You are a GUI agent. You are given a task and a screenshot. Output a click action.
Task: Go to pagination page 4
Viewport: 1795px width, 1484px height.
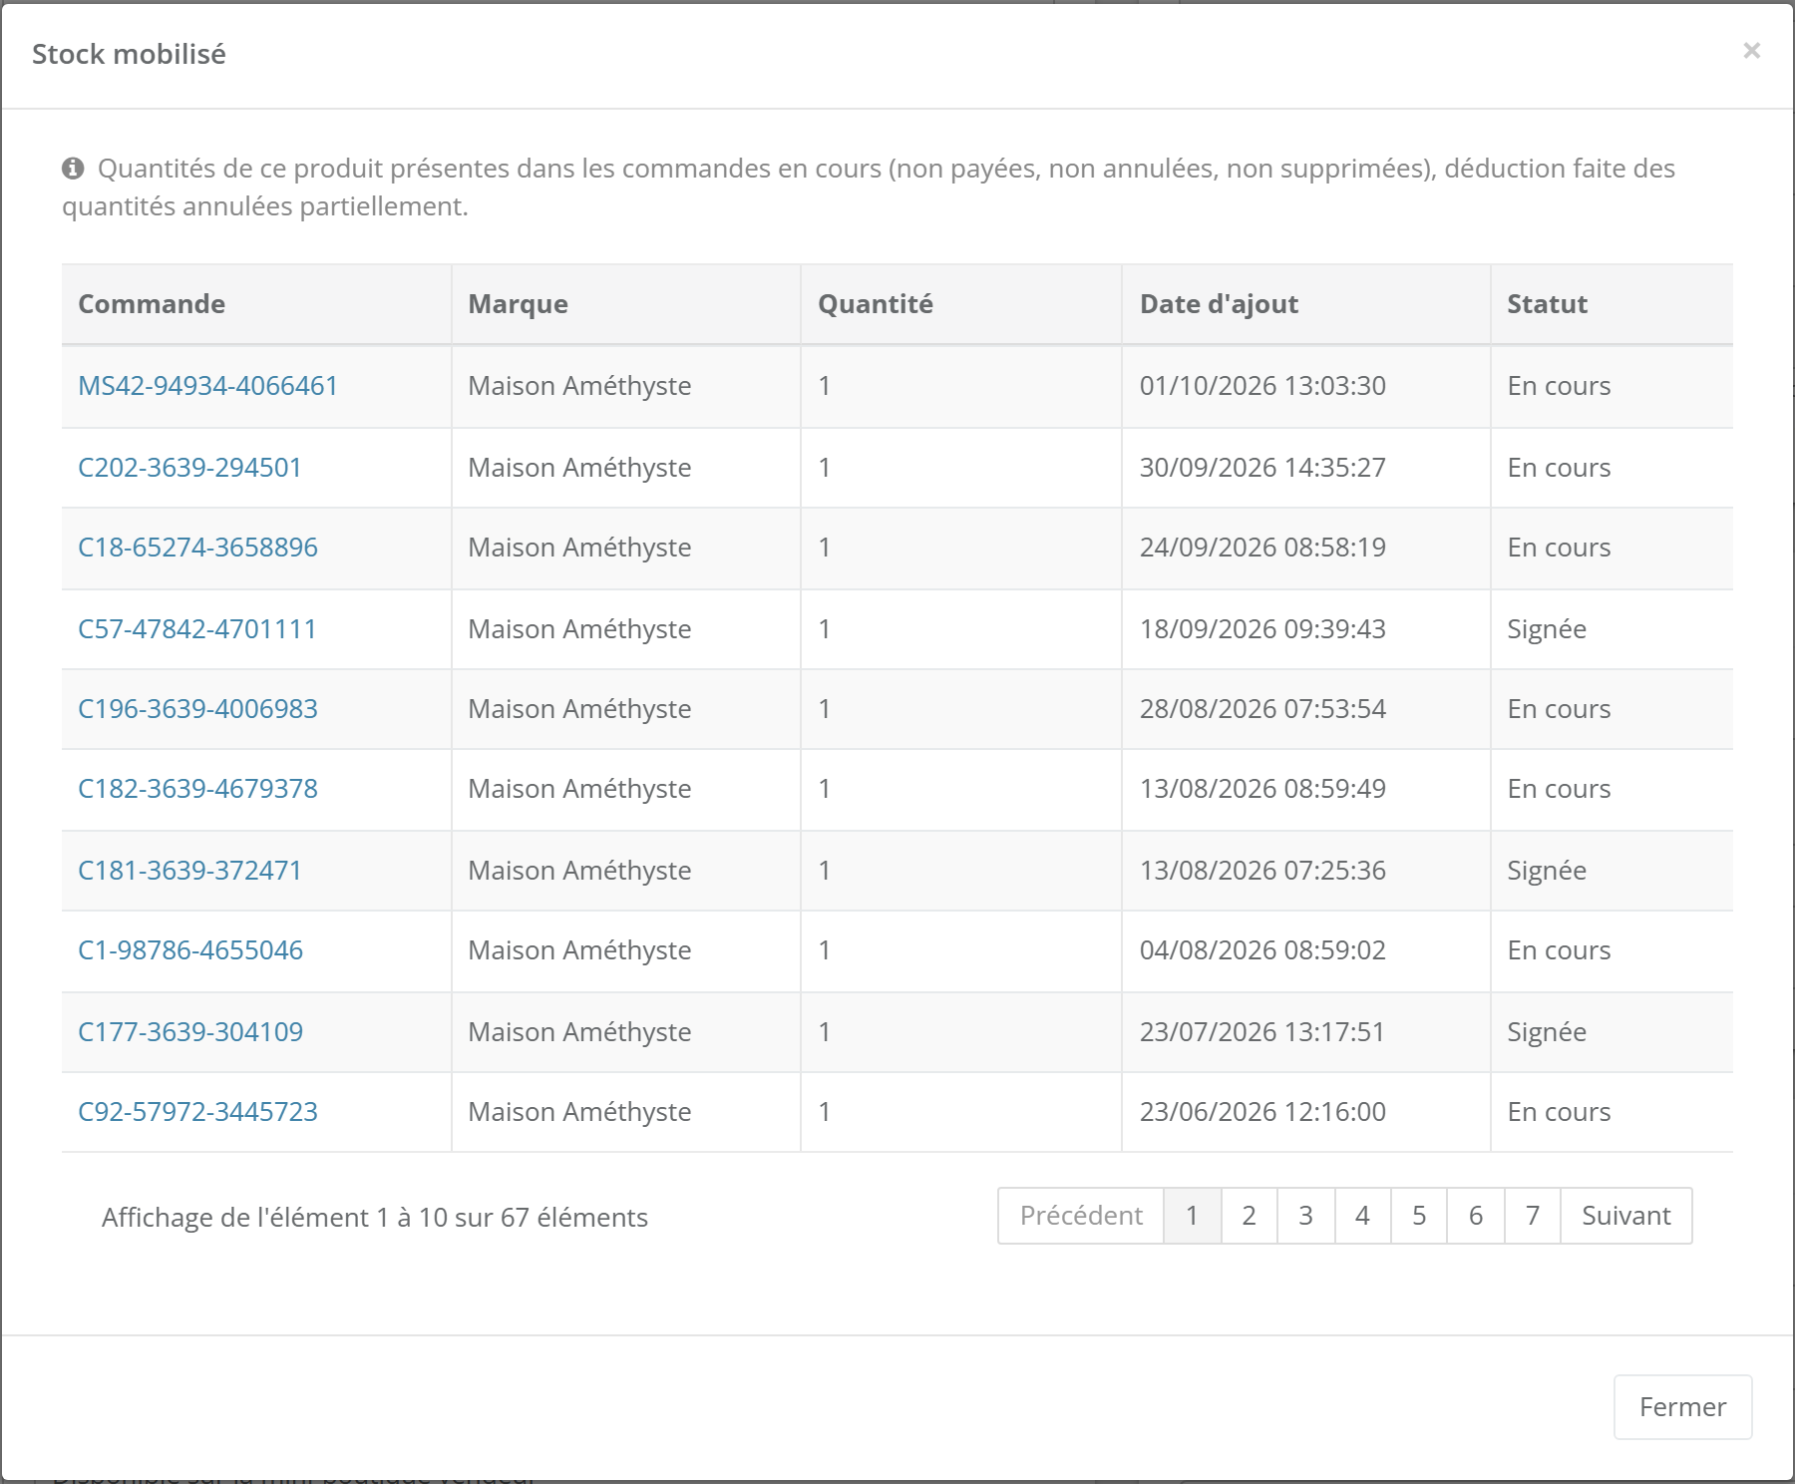coord(1362,1216)
